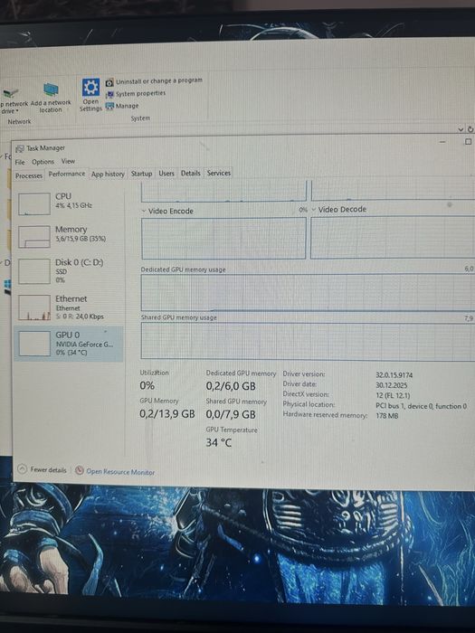Open Uninstall or change a program

point(159,80)
